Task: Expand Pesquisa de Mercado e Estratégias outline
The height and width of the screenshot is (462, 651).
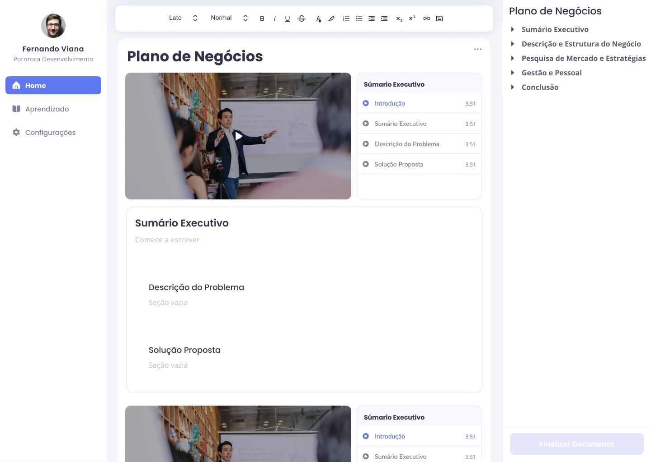Action: 512,58
